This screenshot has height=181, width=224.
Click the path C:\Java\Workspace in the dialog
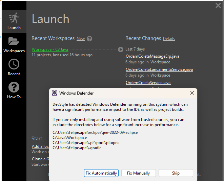click(70, 138)
